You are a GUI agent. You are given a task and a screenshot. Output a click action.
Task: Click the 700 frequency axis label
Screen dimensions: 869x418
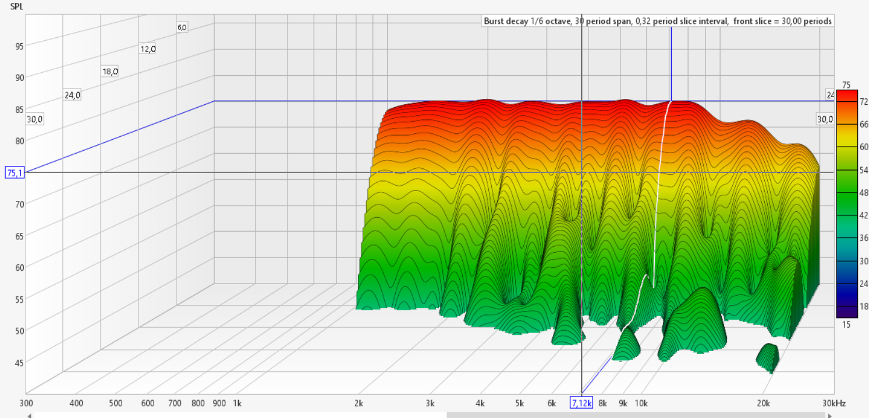(175, 403)
